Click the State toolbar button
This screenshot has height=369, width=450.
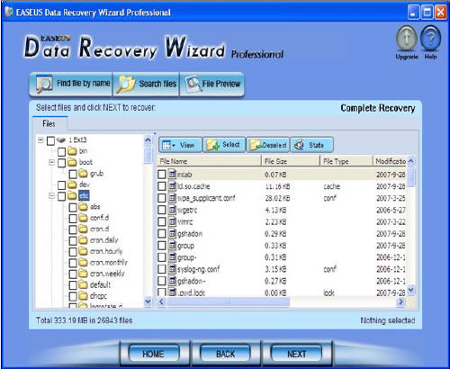click(311, 145)
